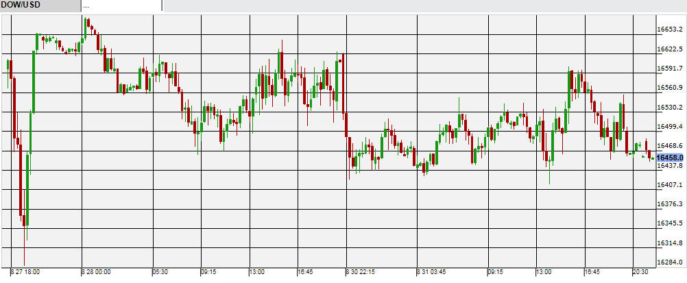Click the 8 30 22:15 time label
The height and width of the screenshot is (283, 687).
[x=361, y=273]
